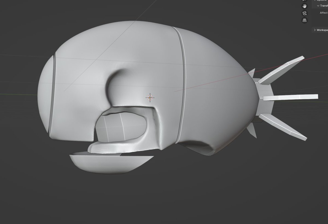Click the 3D cursor crosshair on the model
328x224 pixels.
pyautogui.click(x=150, y=97)
